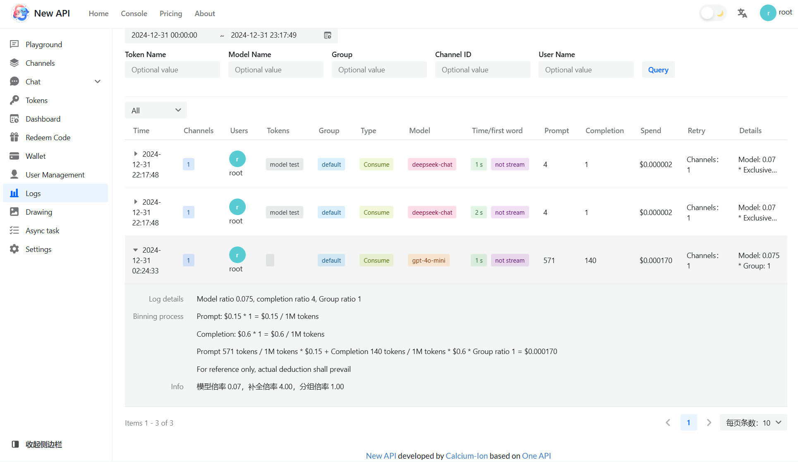Open the Console nav tab
The image size is (798, 462).
[134, 14]
